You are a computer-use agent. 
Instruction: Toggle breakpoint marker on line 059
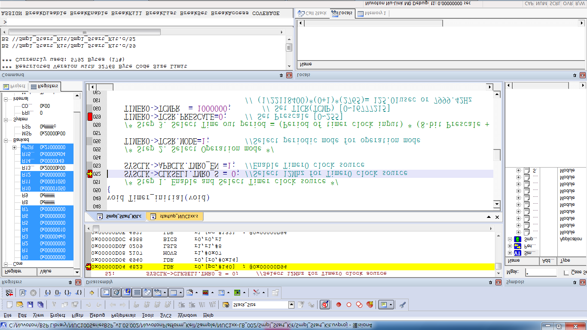90,116
